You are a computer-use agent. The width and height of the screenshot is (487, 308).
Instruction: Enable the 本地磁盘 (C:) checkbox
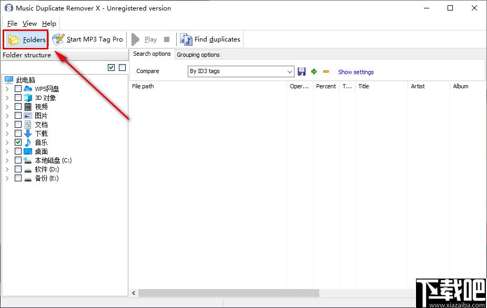18,160
